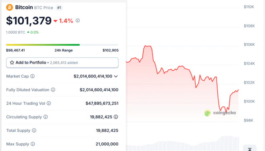Click the 2,065,413 added count

pyautogui.click(x=64, y=63)
